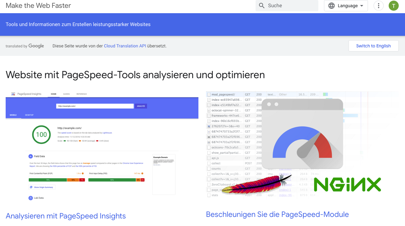Focus the Suche search field
Viewport: 405px width, 226px height.
287,6
